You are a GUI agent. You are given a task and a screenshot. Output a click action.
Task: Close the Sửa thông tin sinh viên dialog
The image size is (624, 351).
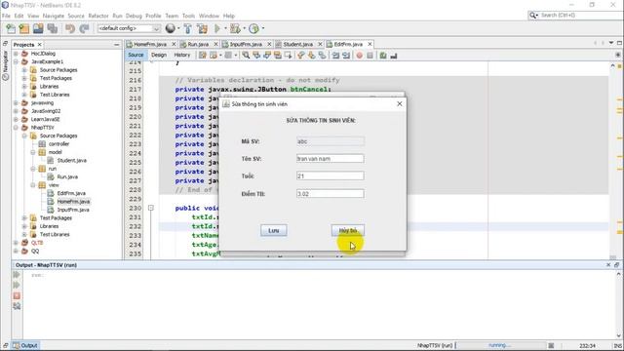[x=399, y=104]
